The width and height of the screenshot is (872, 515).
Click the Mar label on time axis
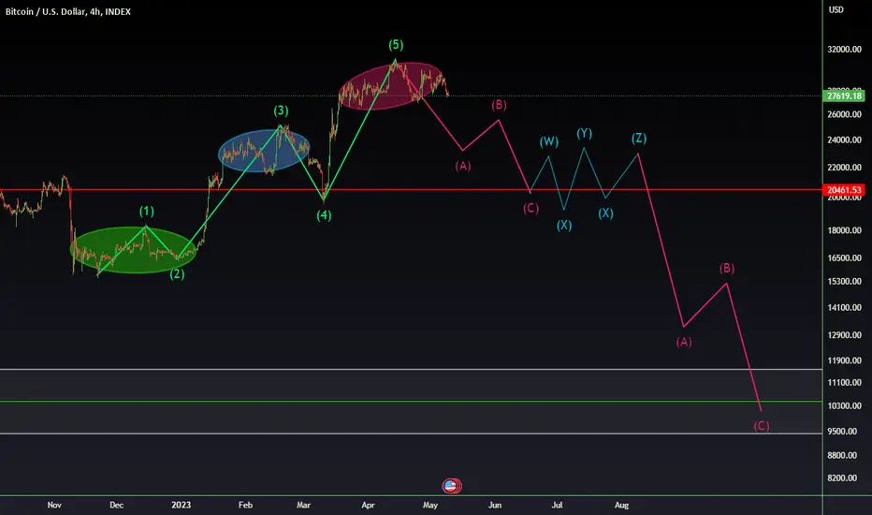[303, 506]
